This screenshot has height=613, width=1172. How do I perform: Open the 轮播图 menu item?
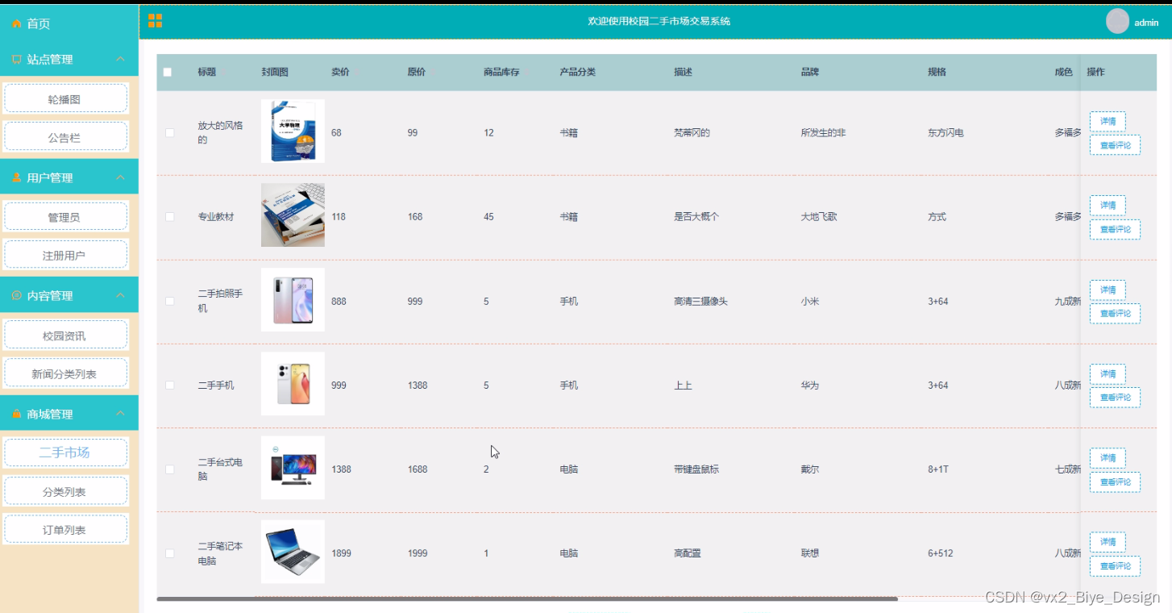click(x=65, y=99)
